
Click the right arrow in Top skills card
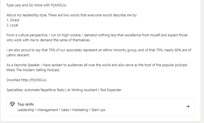tap(188, 106)
